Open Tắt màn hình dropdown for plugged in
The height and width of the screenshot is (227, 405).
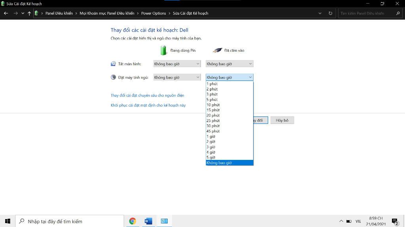click(229, 64)
